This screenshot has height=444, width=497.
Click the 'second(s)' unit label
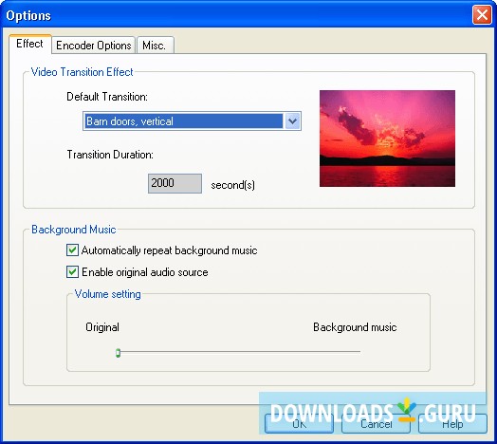tap(233, 185)
